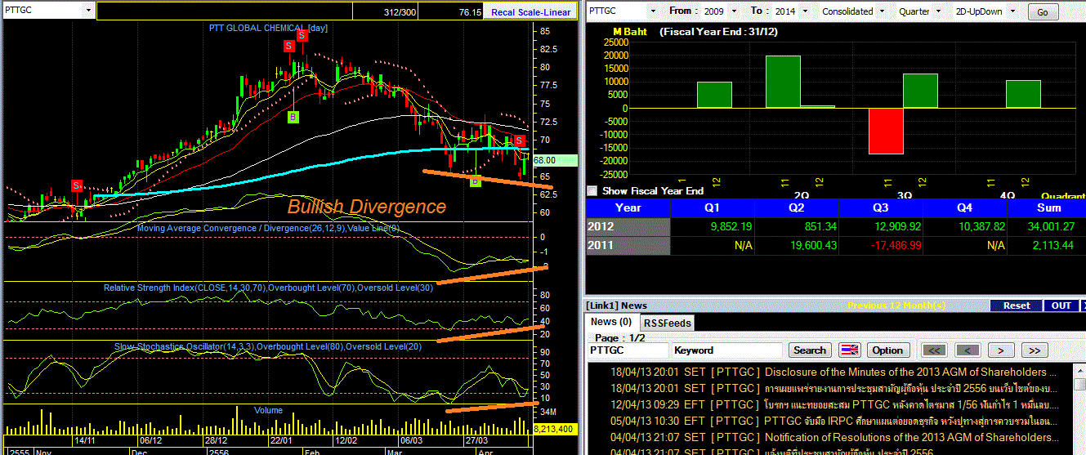This screenshot has height=455, width=1086.
Task: Click the Year column header
Action: click(x=628, y=207)
